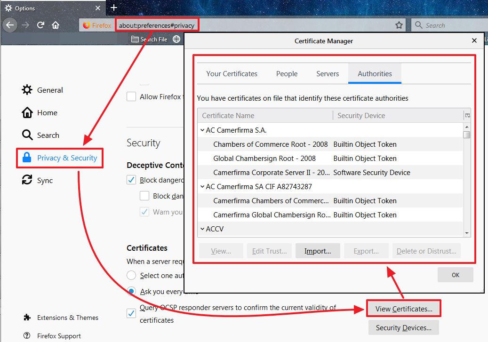Viewport: 488px width, 342px height.
Task: Click the Export... button
Action: click(x=366, y=251)
